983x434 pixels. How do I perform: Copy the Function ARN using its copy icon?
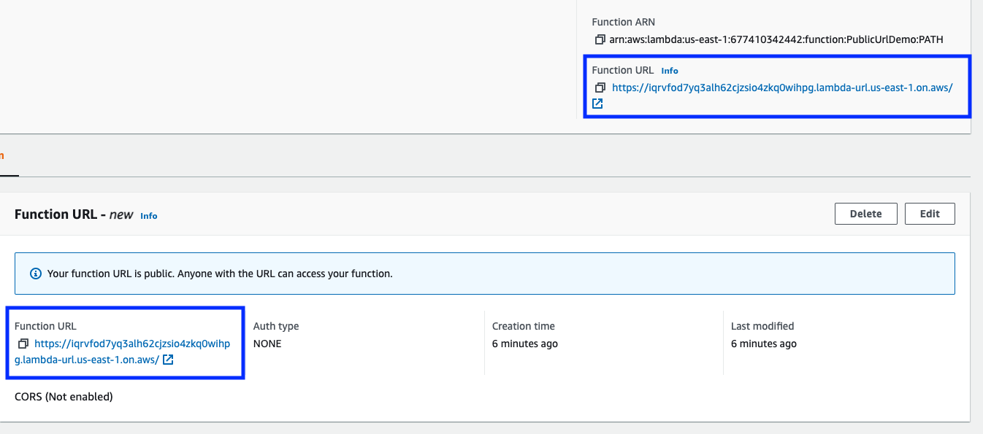point(600,39)
